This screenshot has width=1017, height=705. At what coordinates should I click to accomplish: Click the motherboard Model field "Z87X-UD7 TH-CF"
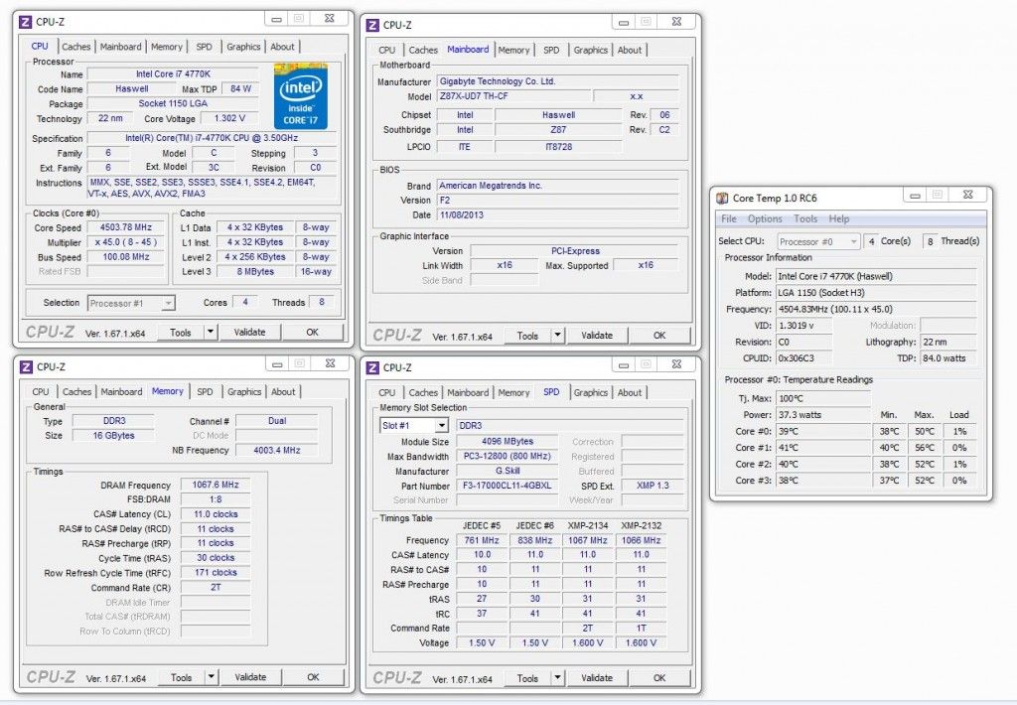(x=514, y=96)
